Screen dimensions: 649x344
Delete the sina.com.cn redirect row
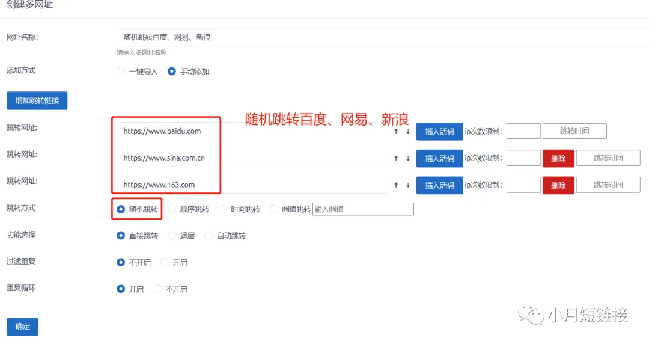(558, 159)
